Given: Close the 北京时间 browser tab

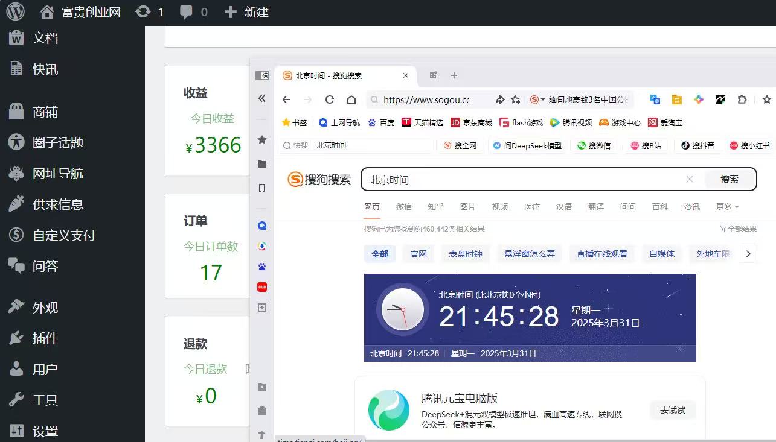Looking at the screenshot, I should (406, 75).
